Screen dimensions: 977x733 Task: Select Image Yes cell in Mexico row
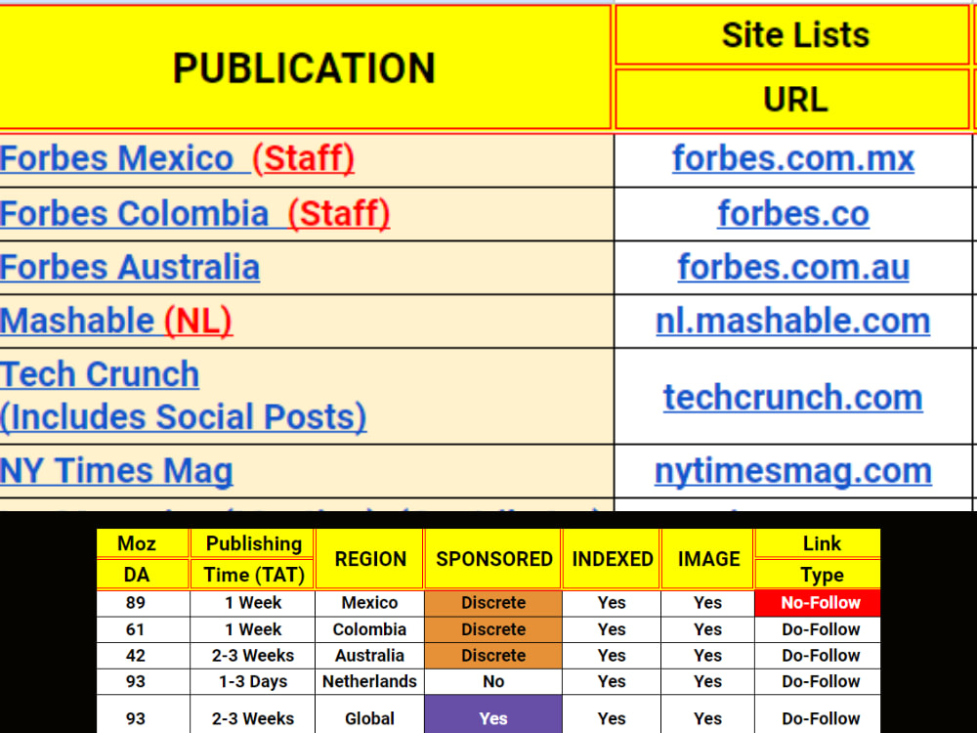point(707,603)
